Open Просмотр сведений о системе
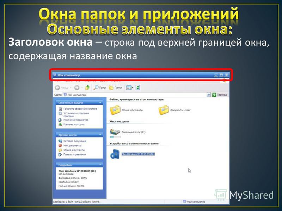The height and width of the screenshot is (211, 282). pyautogui.click(x=78, y=109)
